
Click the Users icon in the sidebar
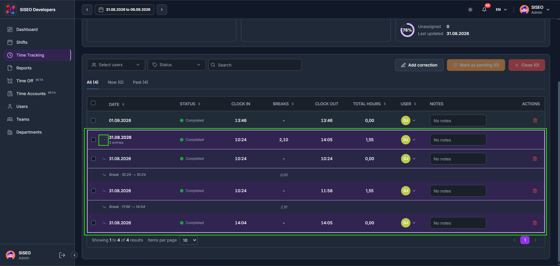(10, 106)
